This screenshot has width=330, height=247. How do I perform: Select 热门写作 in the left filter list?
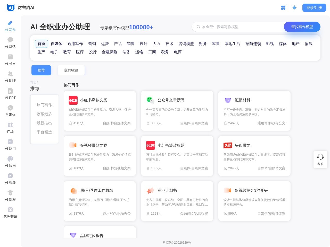(x=44, y=105)
